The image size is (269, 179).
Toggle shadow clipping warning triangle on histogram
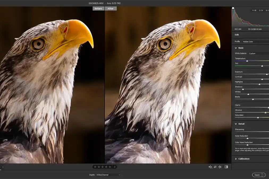[233, 8]
